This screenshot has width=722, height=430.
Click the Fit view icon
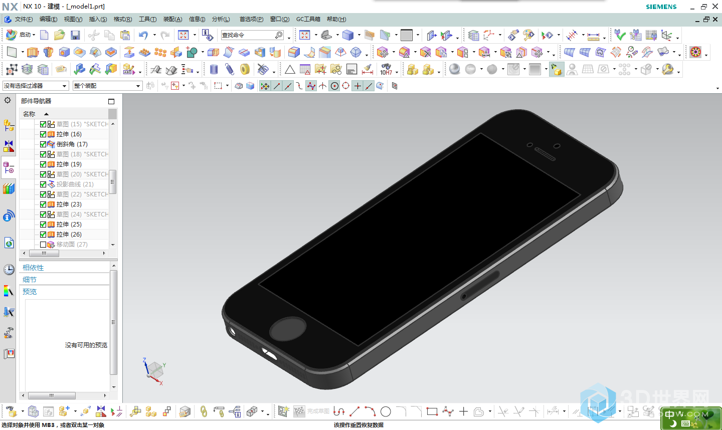(x=184, y=35)
